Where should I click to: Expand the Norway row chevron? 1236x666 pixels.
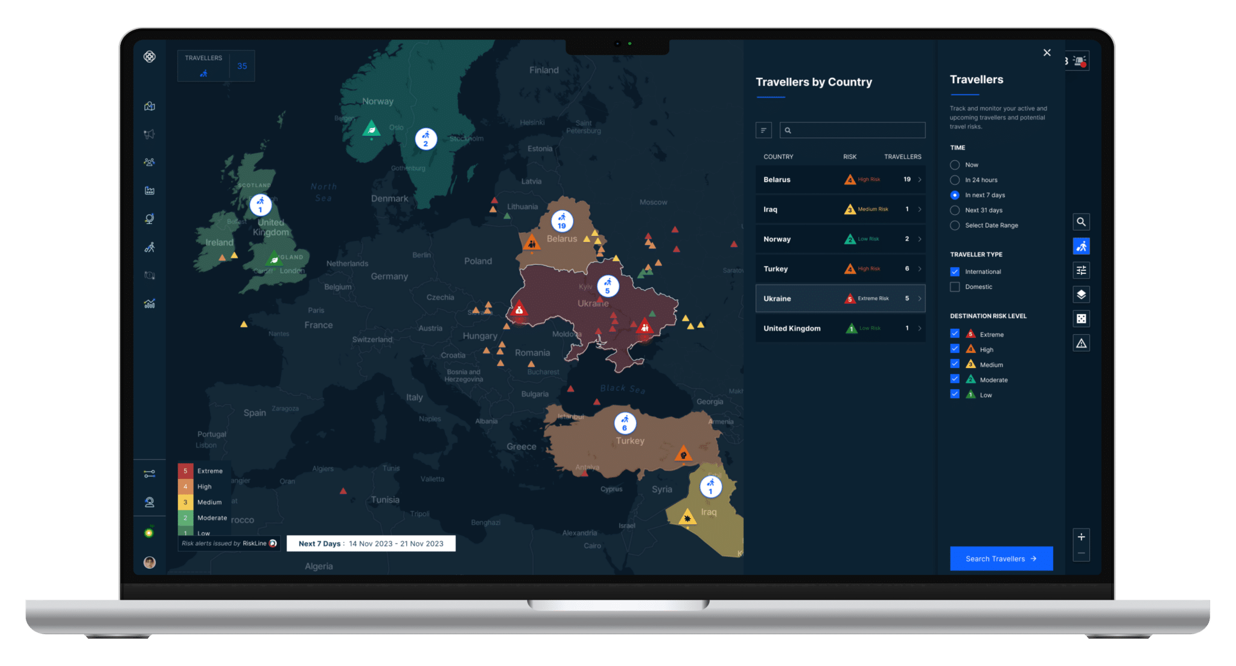[x=920, y=239]
